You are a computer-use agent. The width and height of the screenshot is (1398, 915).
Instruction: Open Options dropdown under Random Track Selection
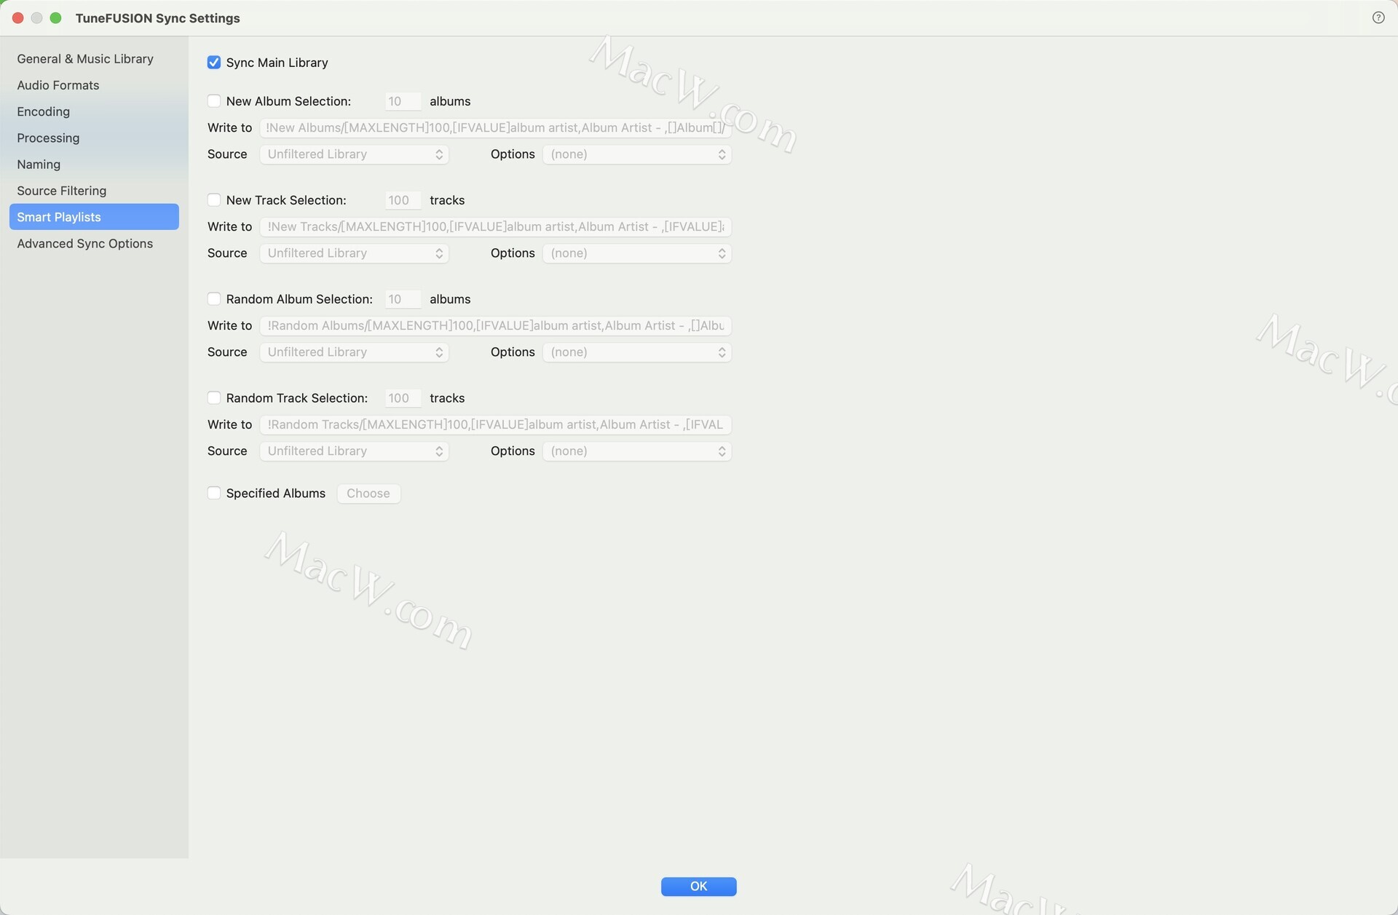(637, 451)
